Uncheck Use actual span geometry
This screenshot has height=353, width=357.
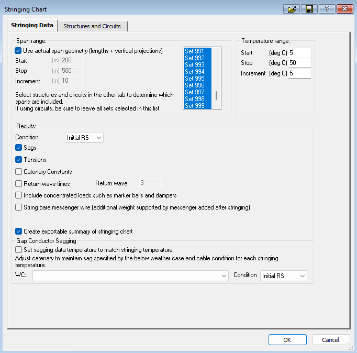[18, 51]
